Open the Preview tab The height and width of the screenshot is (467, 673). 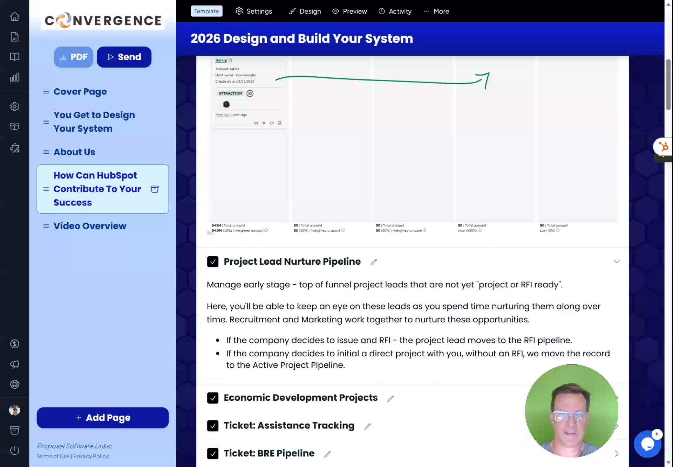click(x=350, y=11)
